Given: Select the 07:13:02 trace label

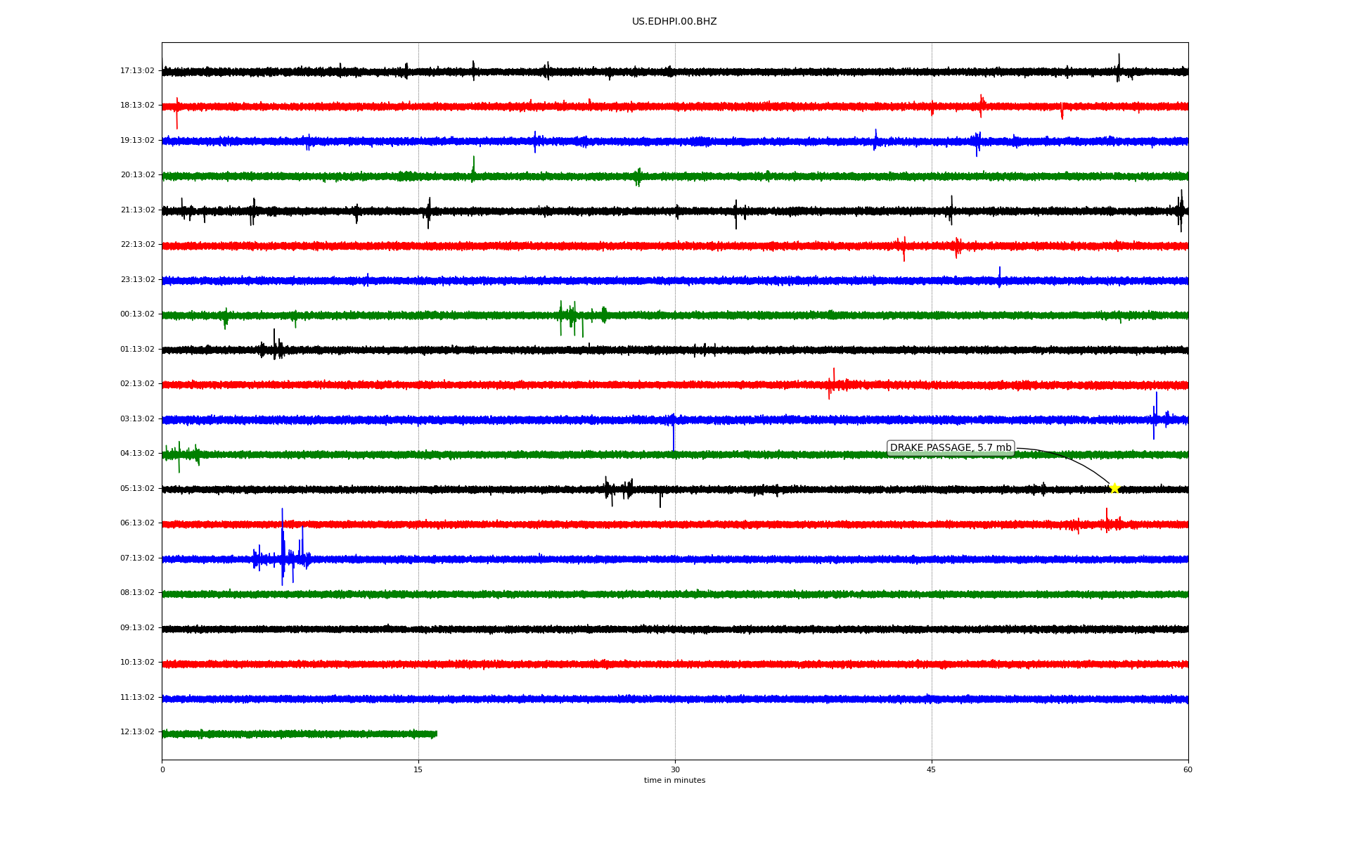Looking at the screenshot, I should coord(137,558).
